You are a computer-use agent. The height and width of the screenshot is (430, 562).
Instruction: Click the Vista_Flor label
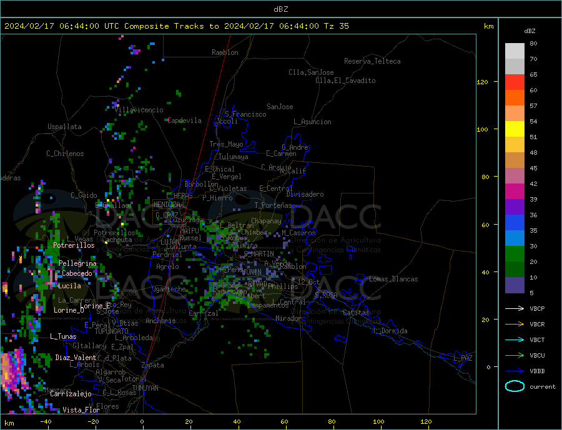click(x=81, y=410)
